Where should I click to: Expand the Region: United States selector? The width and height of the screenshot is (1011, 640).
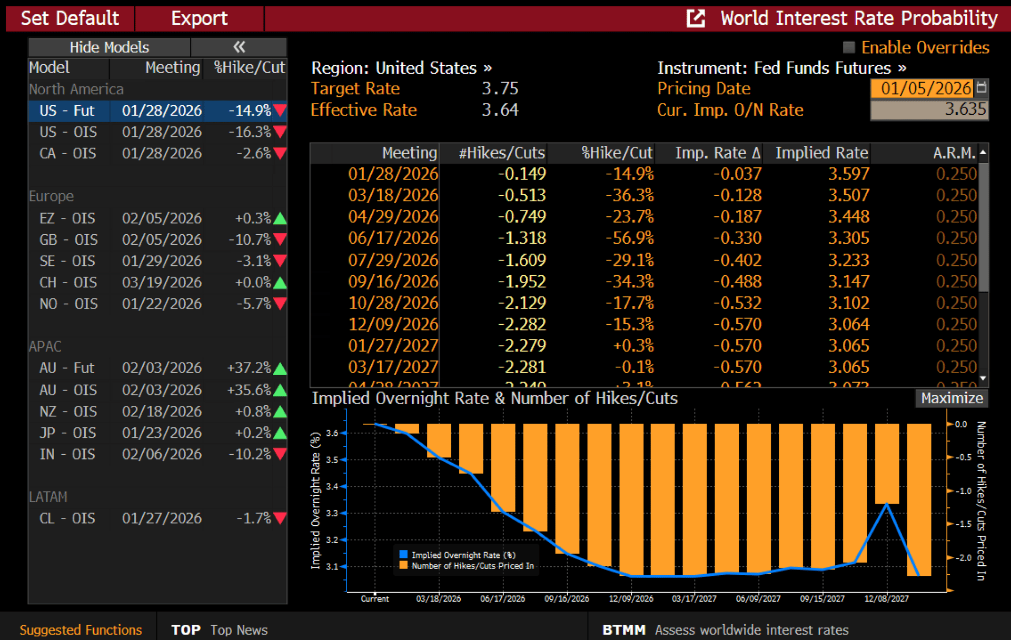tap(401, 68)
